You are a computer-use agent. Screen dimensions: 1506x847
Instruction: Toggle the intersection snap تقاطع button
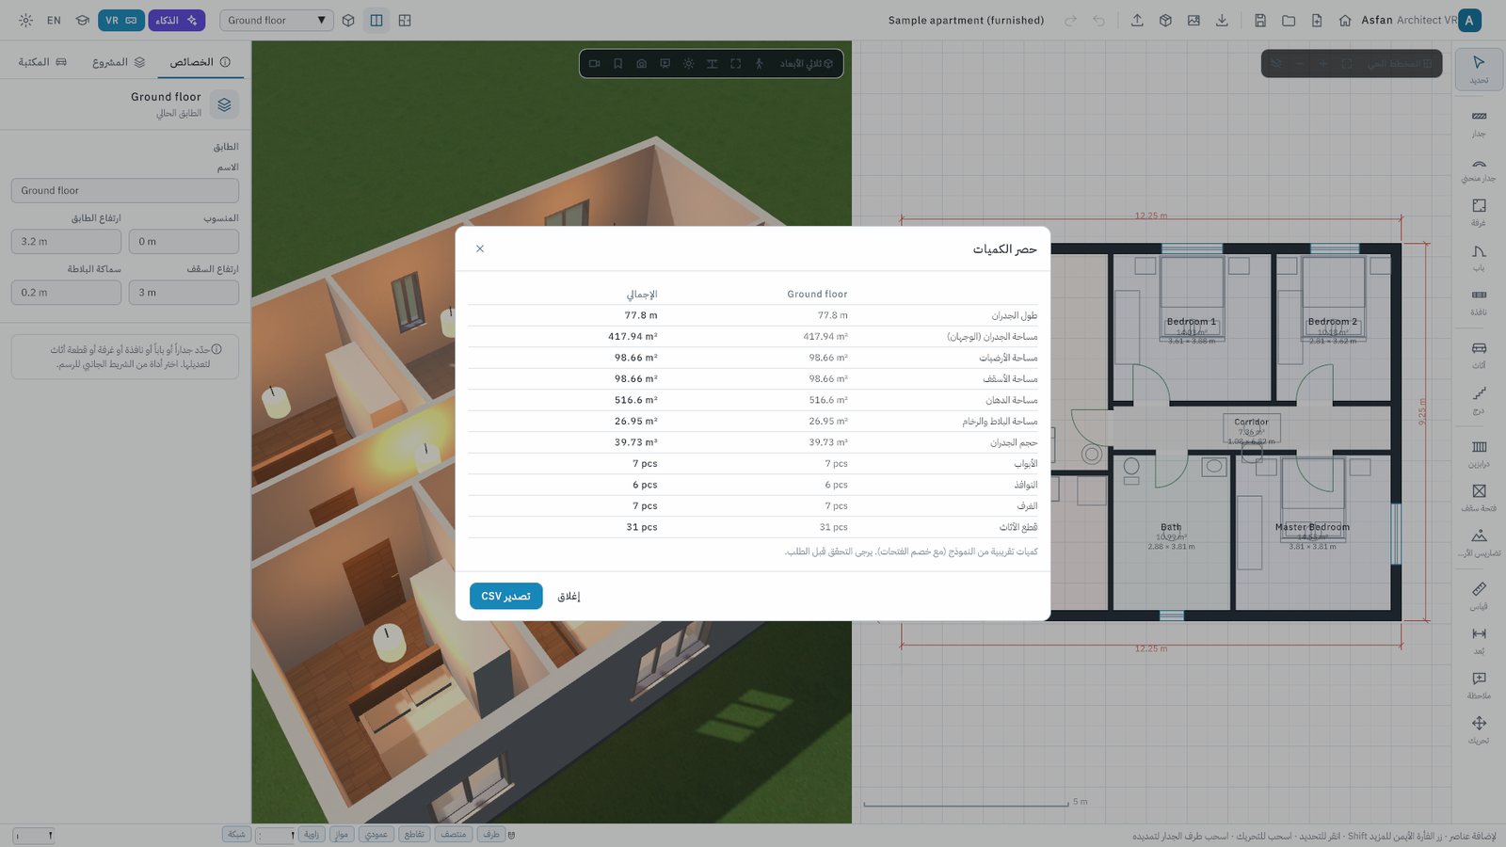coord(414,834)
